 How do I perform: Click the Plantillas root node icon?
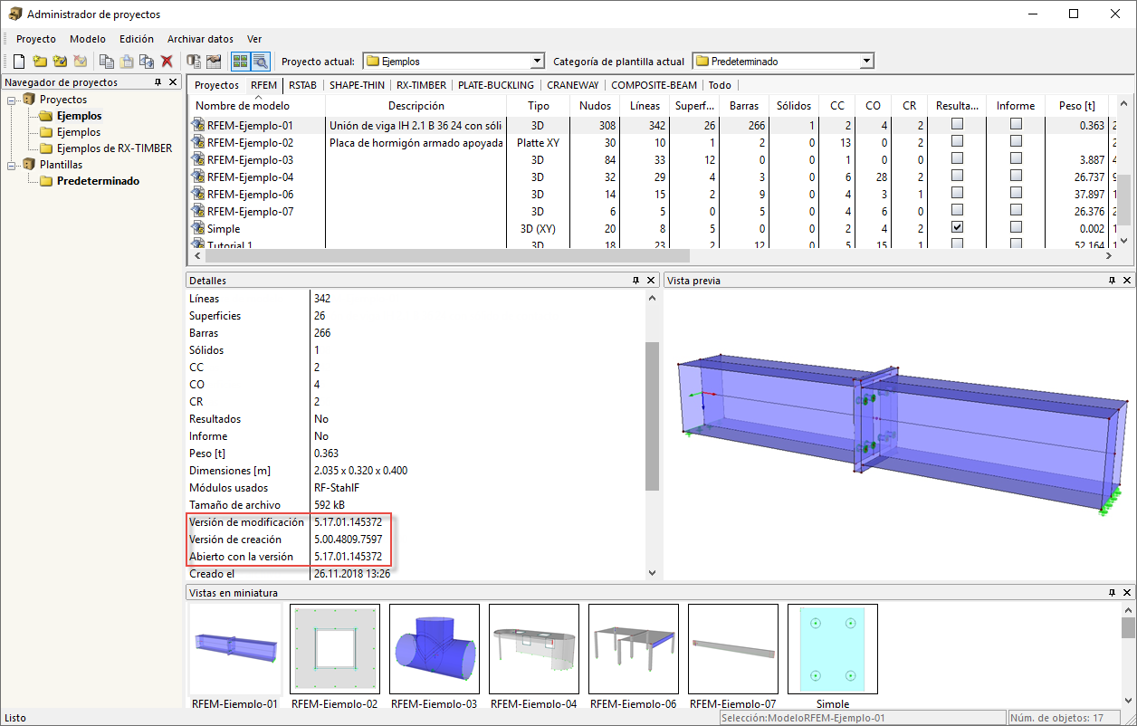29,165
